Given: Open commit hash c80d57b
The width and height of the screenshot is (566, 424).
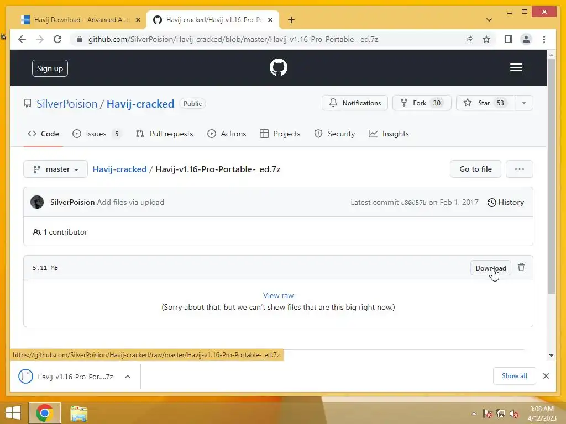Looking at the screenshot, I should [x=413, y=203].
